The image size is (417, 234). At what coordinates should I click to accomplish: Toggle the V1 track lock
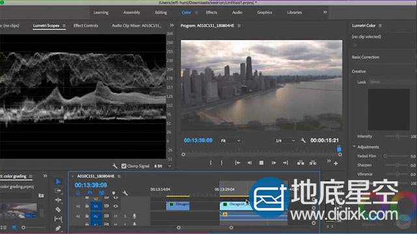pyautogui.click(x=87, y=206)
